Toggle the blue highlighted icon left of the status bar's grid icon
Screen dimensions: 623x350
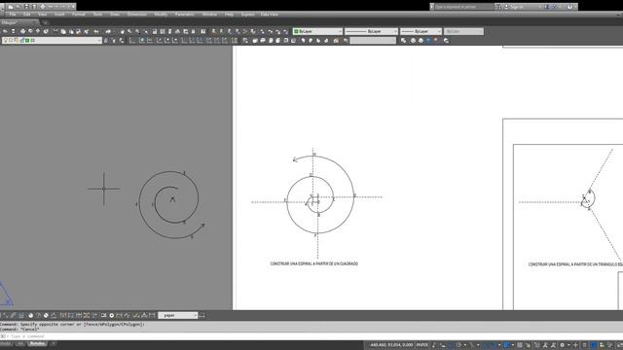[506, 345]
